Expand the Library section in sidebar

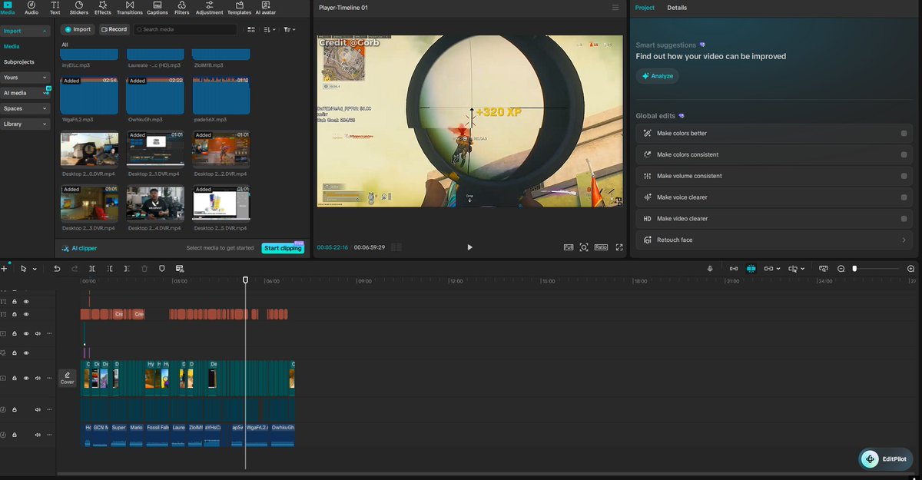[45, 124]
